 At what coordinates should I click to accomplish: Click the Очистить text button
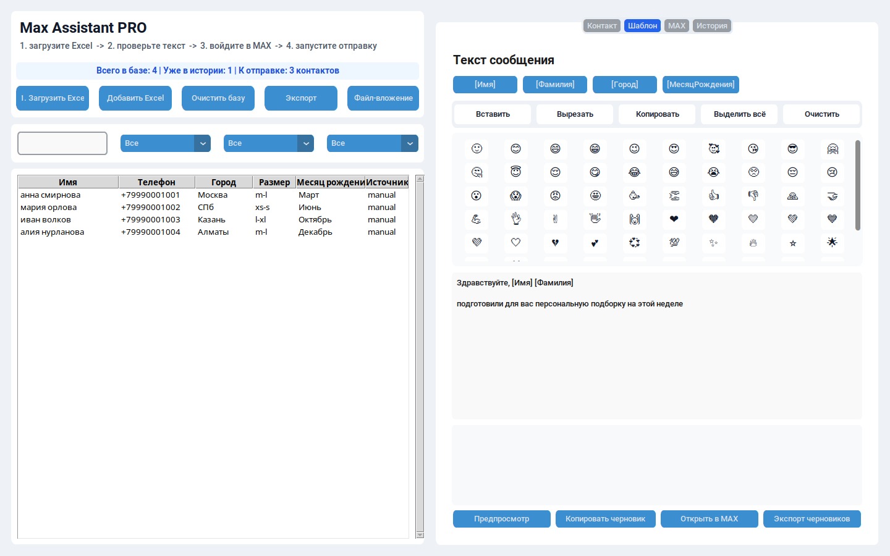(x=821, y=114)
